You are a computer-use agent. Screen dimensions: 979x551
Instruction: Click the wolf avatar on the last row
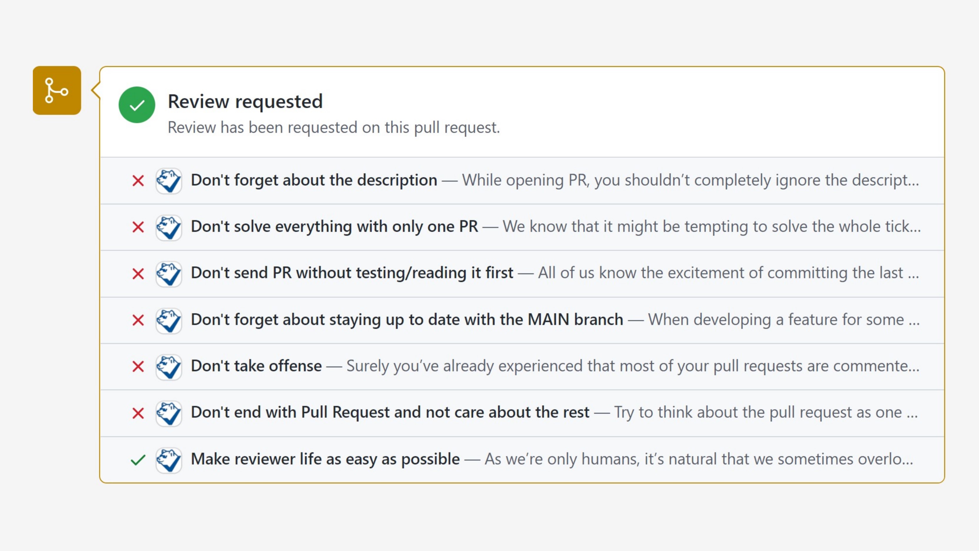coord(169,459)
